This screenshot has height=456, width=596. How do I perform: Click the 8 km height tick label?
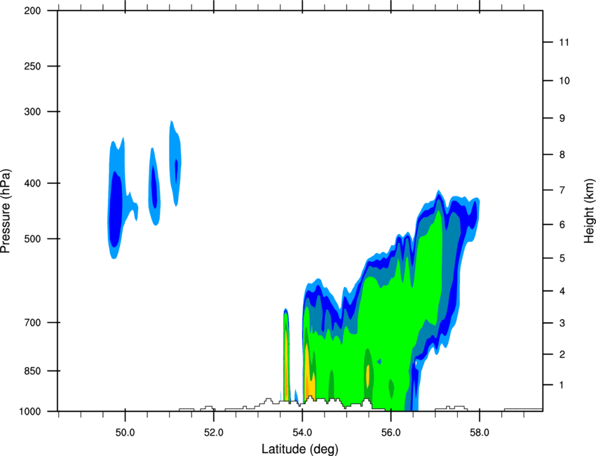pos(562,155)
